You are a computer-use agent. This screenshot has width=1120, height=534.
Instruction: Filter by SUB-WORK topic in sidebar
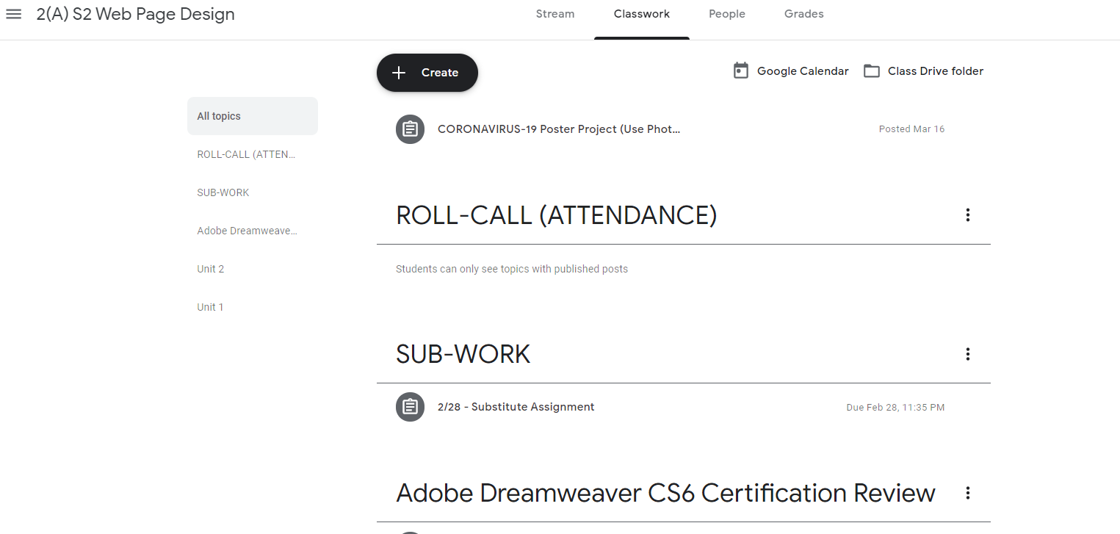(223, 192)
